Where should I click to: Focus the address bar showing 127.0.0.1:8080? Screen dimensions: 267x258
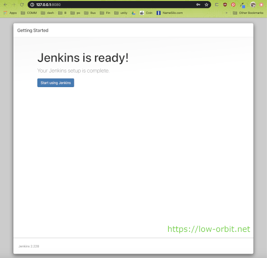coord(114,5)
